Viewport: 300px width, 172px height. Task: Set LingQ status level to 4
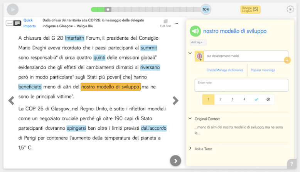point(244,99)
